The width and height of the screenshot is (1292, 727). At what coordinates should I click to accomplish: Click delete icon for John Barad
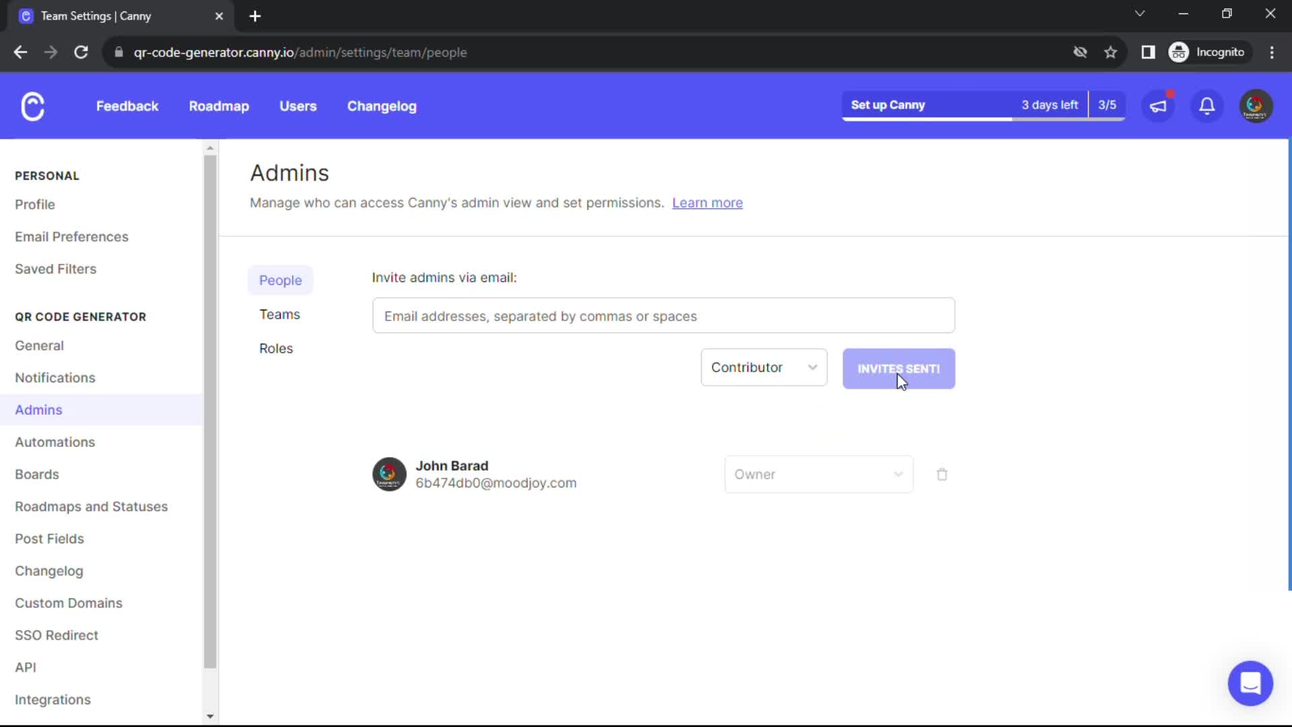click(942, 474)
